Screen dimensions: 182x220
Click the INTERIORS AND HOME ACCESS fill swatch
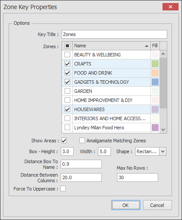pos(155,118)
